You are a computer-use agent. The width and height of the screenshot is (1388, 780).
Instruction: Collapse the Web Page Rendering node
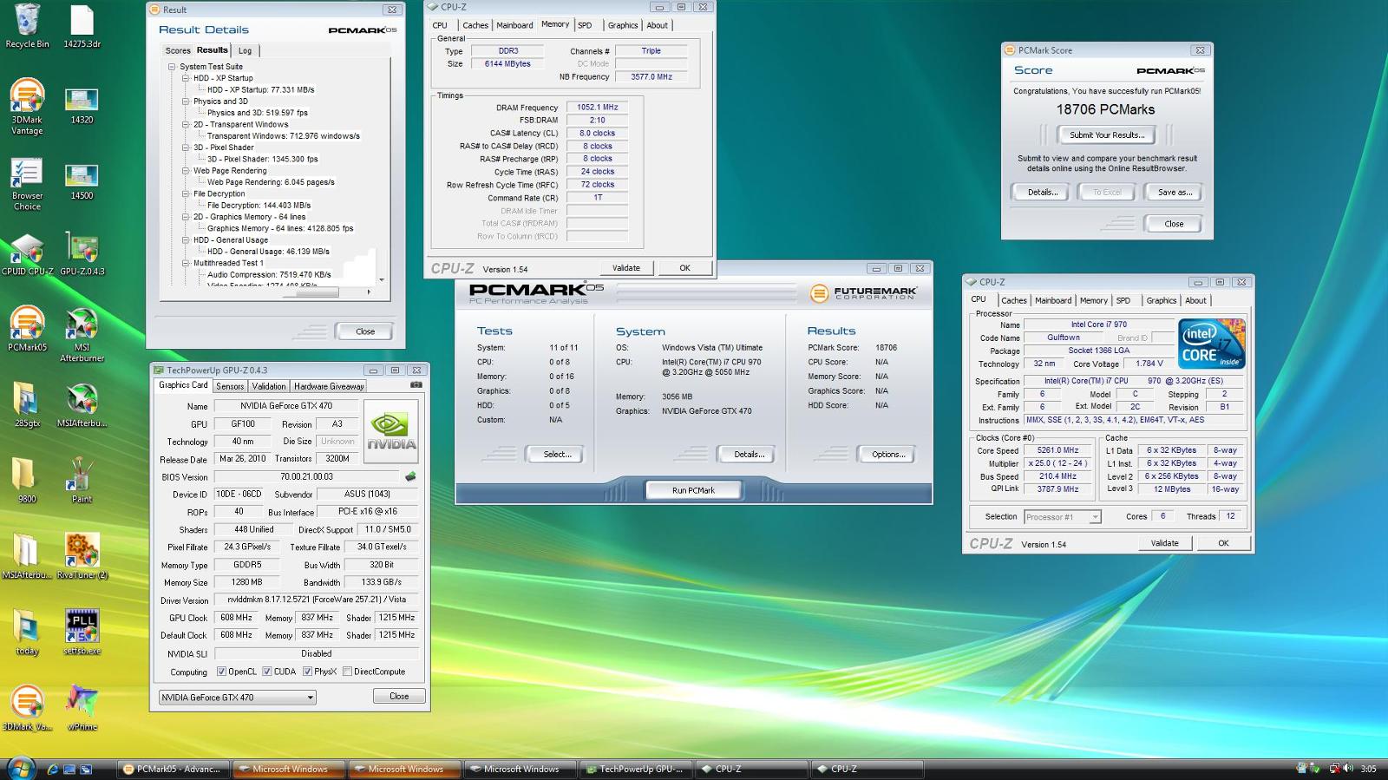pyautogui.click(x=186, y=171)
